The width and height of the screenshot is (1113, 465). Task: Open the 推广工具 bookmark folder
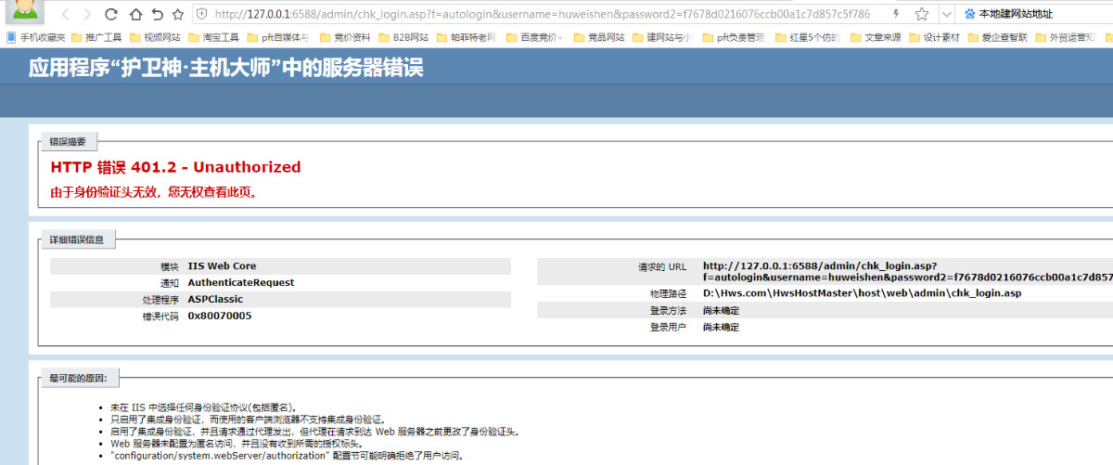click(x=96, y=38)
